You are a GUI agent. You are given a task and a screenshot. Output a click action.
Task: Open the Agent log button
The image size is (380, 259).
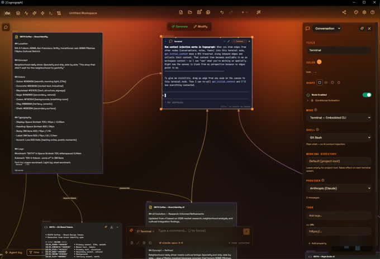[13, 252]
